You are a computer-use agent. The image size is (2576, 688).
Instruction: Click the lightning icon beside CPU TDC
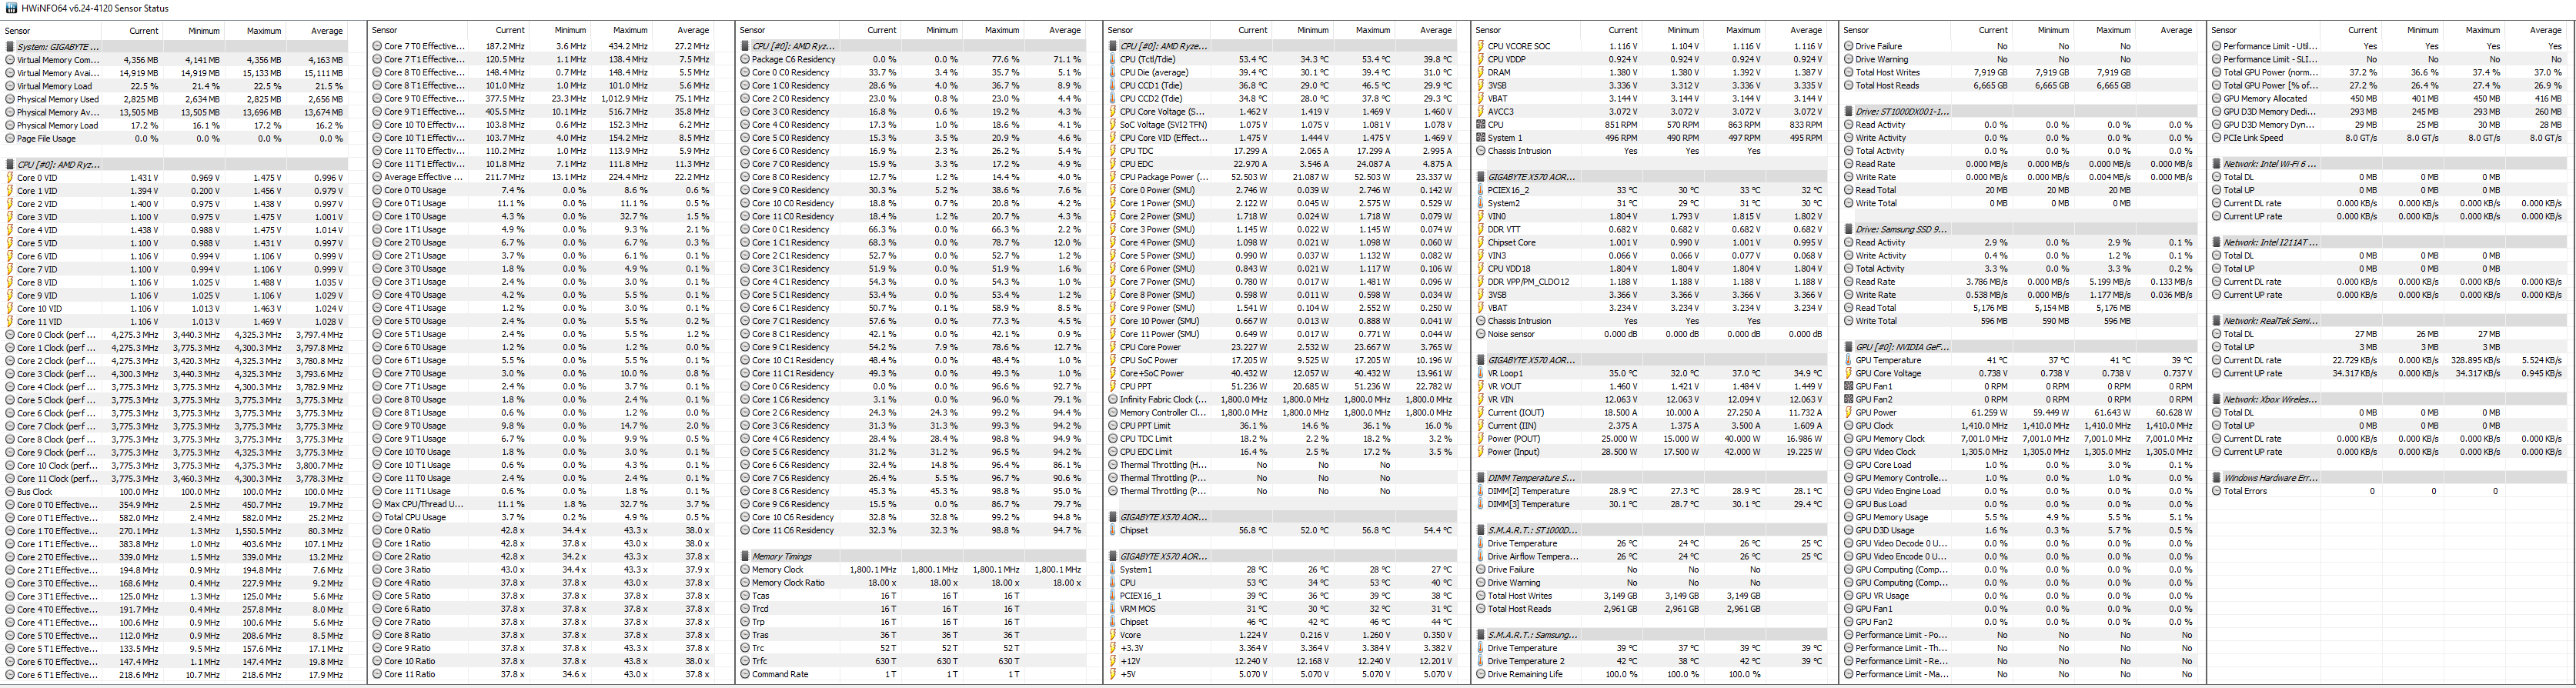pyautogui.click(x=1113, y=151)
